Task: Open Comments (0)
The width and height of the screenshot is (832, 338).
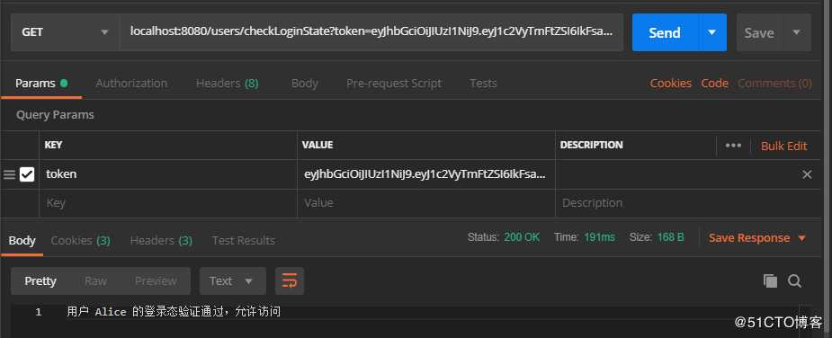Action: tap(774, 84)
